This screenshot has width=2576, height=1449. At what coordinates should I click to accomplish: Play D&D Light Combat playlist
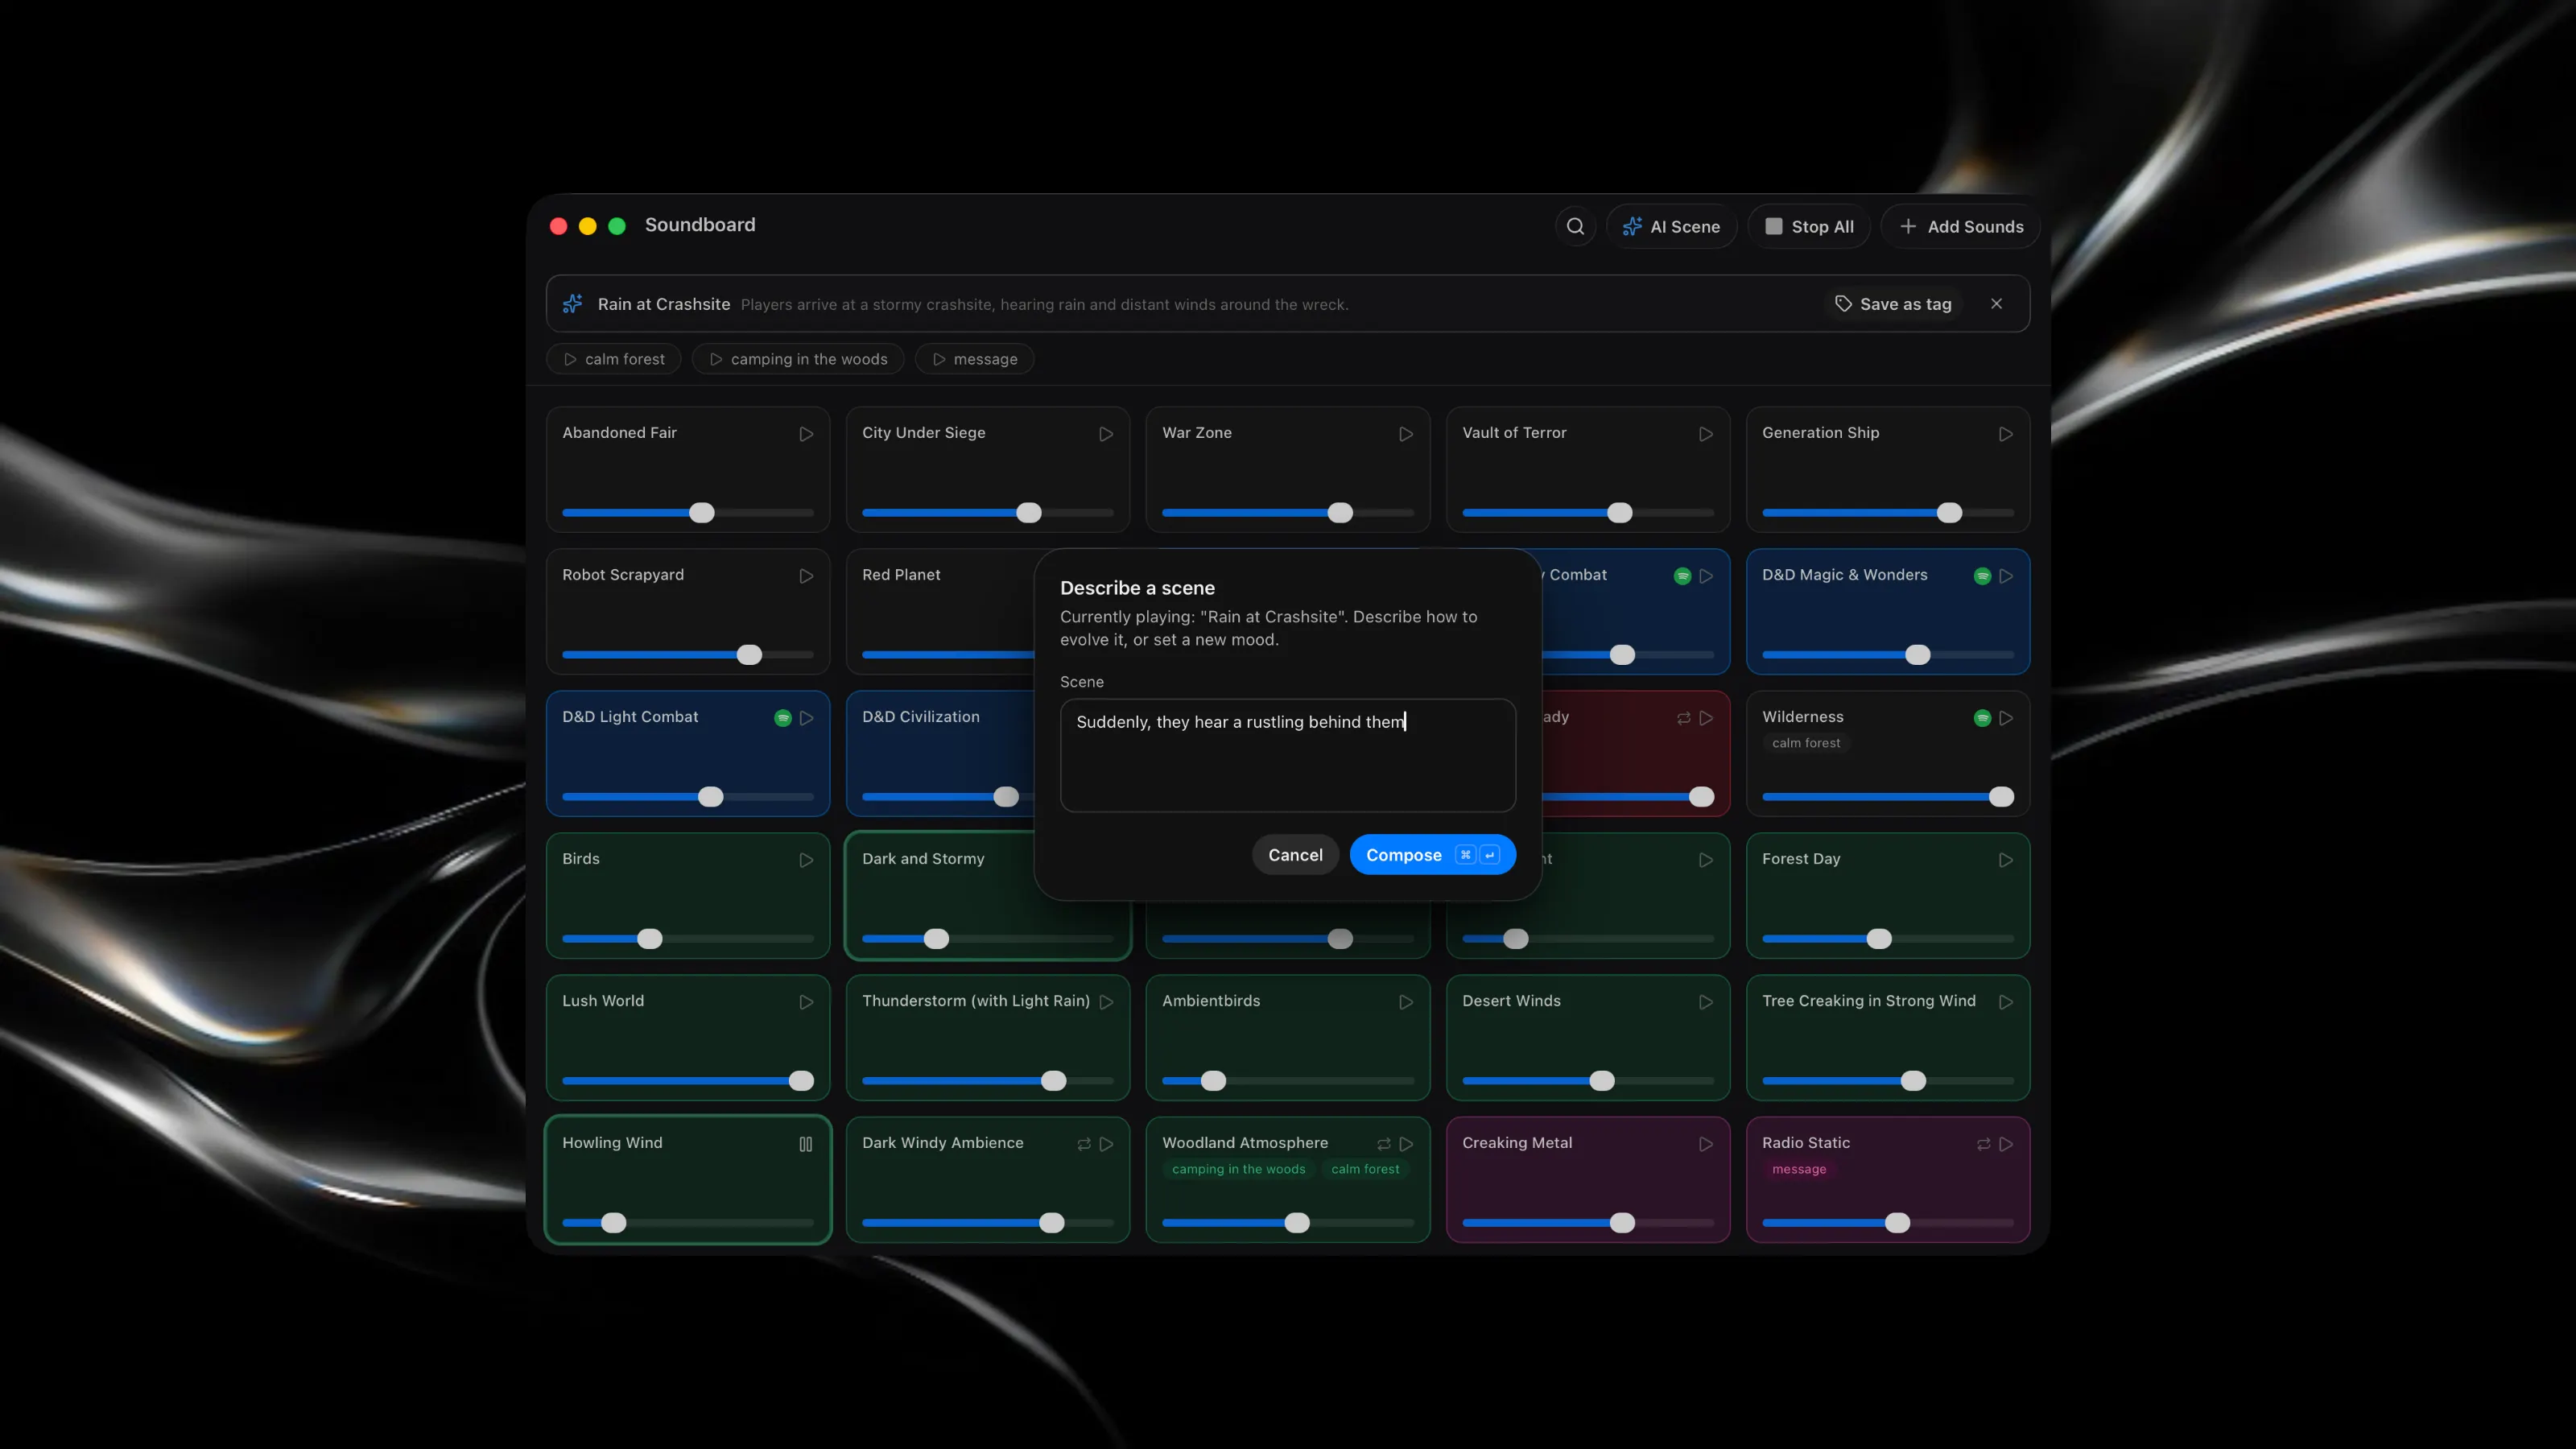tap(806, 718)
